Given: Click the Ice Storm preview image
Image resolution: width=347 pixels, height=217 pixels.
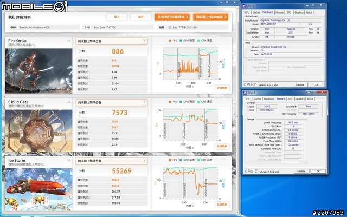Looking at the screenshot, I should (38, 189).
